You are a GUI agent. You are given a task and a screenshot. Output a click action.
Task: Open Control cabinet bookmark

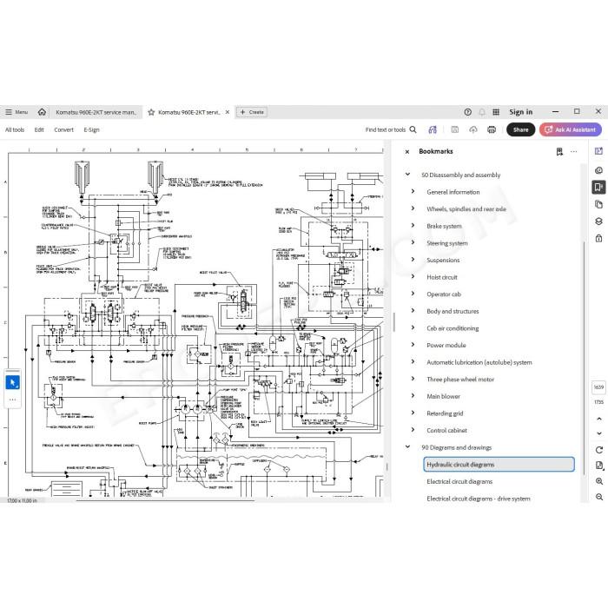446,431
